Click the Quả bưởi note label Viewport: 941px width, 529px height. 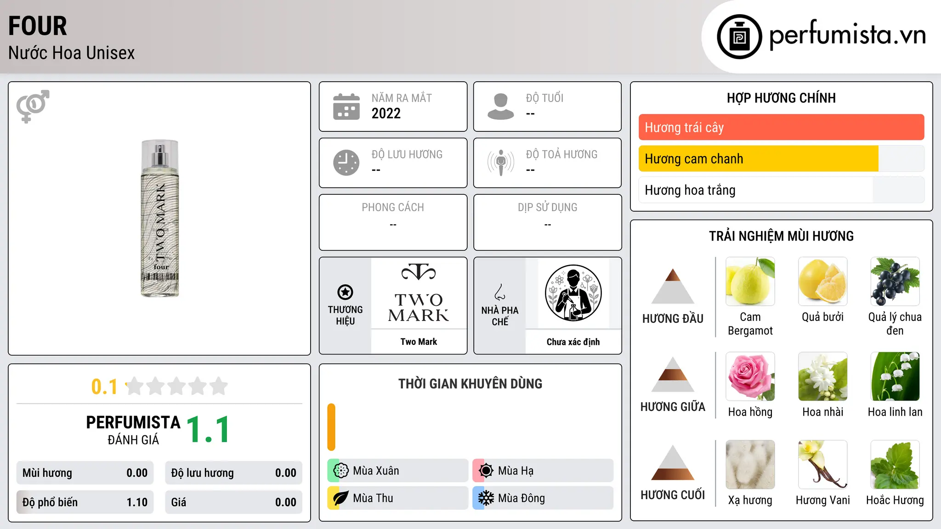[x=823, y=317]
